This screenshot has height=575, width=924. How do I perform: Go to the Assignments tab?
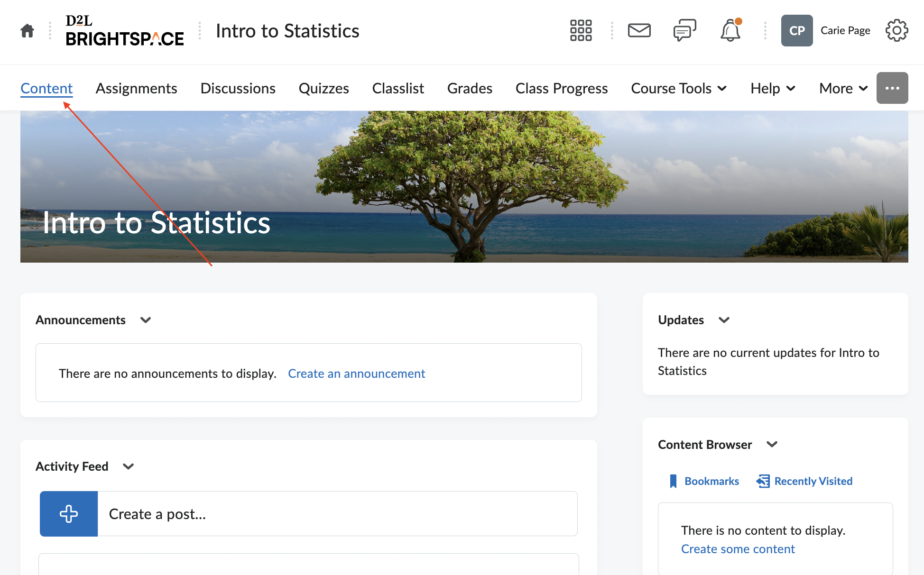pos(137,88)
